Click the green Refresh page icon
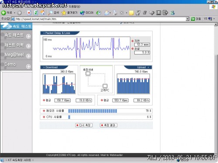The image size is (218, 163). tap(36, 13)
